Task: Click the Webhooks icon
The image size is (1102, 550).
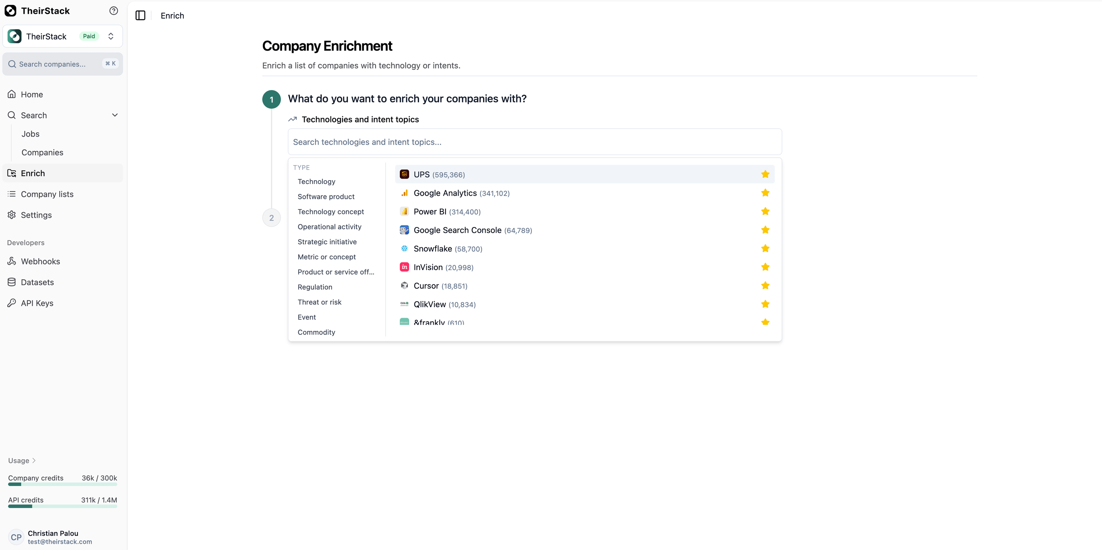Action: click(x=12, y=261)
